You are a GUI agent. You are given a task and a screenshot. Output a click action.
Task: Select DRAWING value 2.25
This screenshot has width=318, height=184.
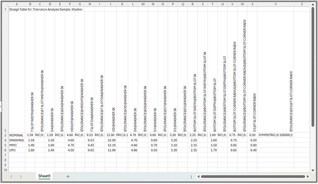[193, 140]
